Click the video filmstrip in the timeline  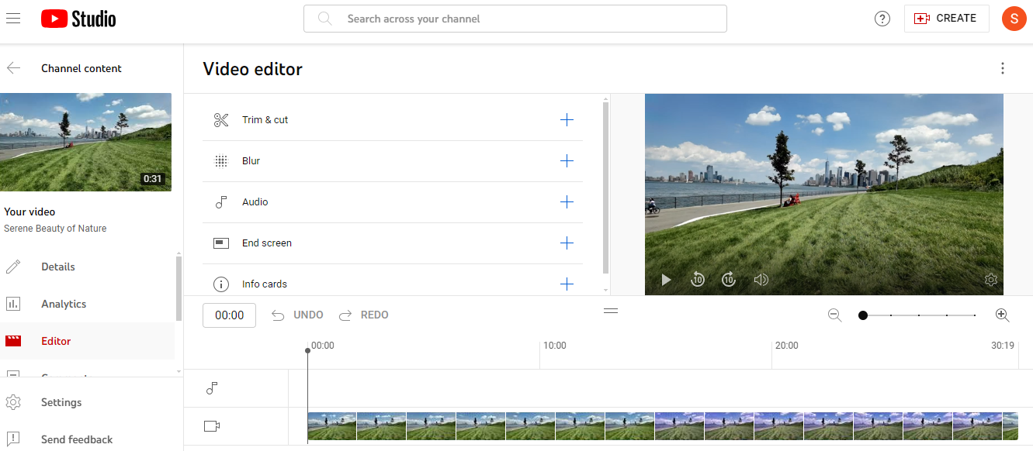point(663,426)
